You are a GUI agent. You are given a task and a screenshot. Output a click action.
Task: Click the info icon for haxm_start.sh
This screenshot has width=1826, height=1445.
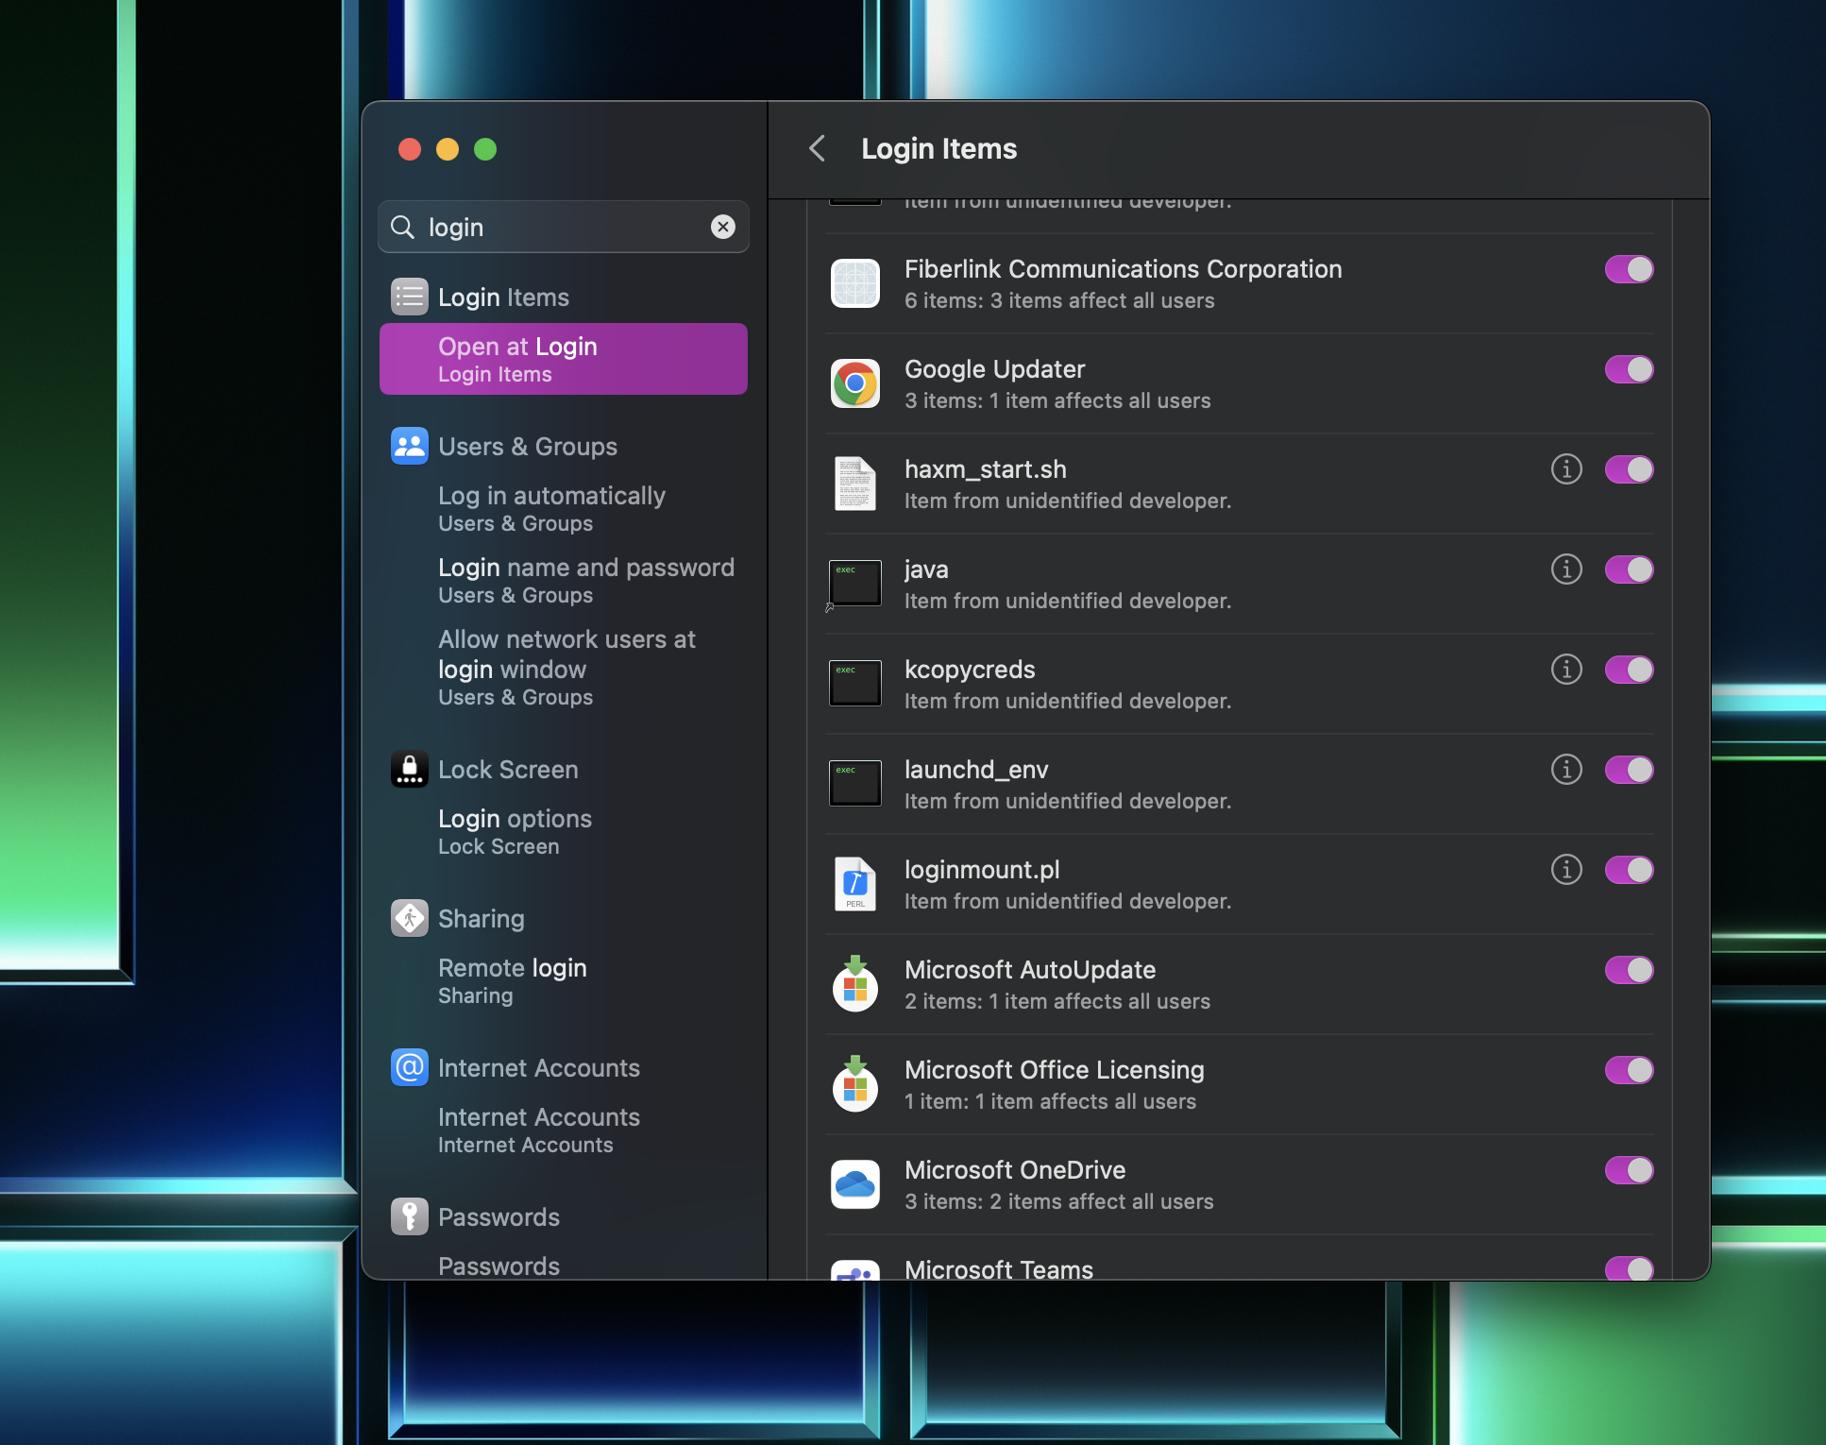(x=1566, y=469)
